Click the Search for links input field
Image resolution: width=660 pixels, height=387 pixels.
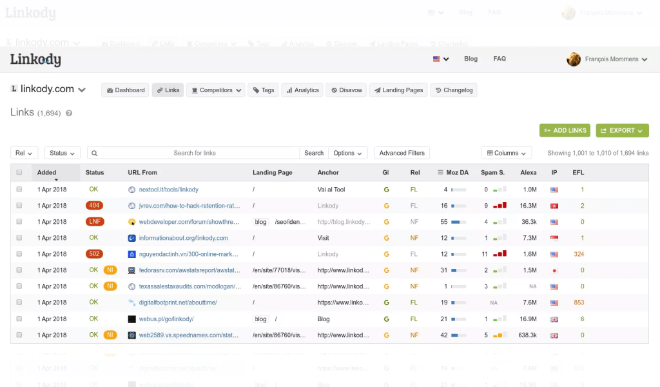pyautogui.click(x=194, y=153)
